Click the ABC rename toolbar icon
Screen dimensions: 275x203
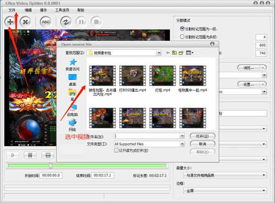(45, 22)
